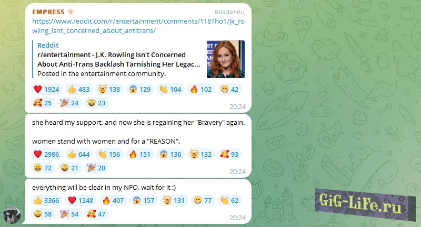This screenshot has width=421, height=227.
Task: Add thumbs up reaction with 483
Action: coord(78,89)
